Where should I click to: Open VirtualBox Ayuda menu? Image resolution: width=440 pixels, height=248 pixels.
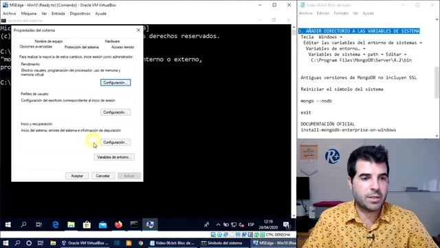[101, 14]
